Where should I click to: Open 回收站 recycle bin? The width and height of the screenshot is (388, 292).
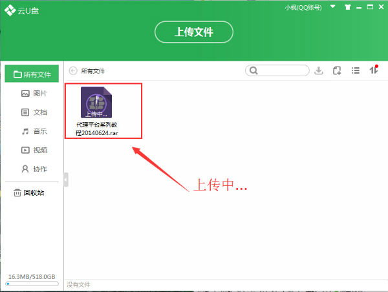pos(29,193)
